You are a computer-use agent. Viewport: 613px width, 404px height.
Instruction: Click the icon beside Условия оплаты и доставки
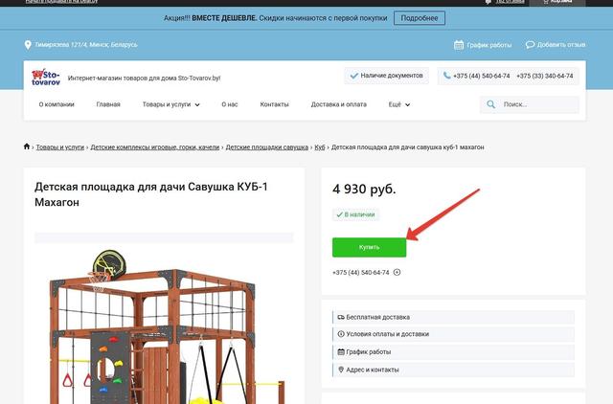point(341,334)
